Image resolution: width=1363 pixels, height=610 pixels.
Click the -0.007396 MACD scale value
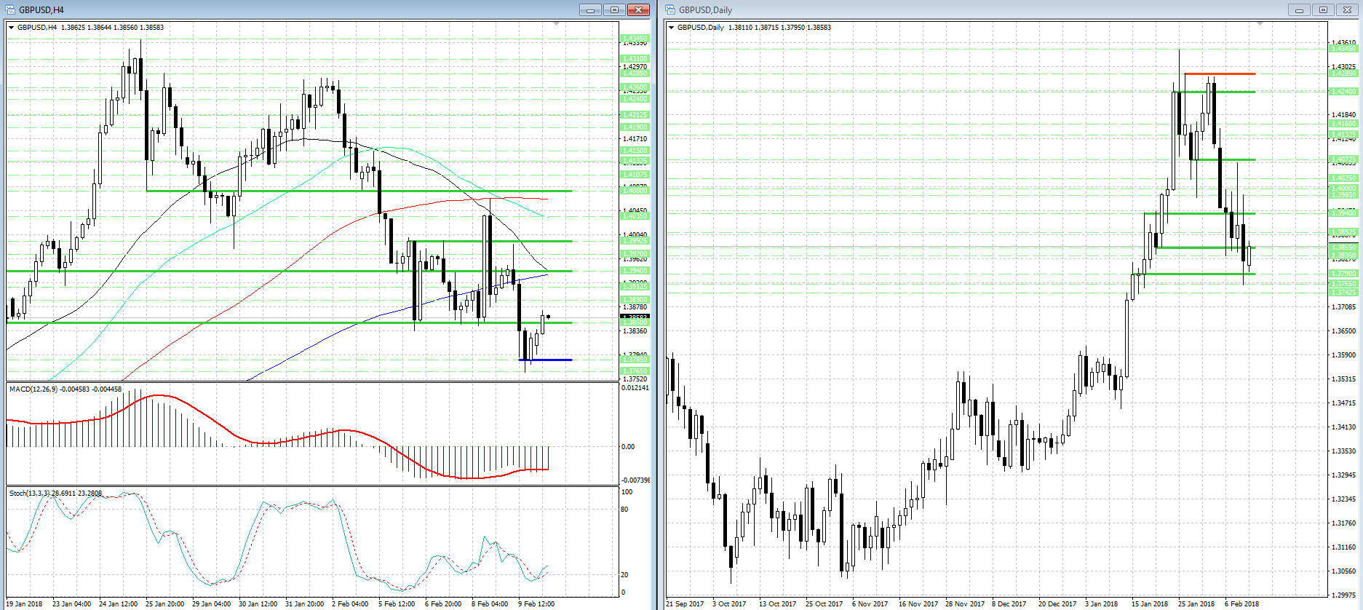click(636, 480)
